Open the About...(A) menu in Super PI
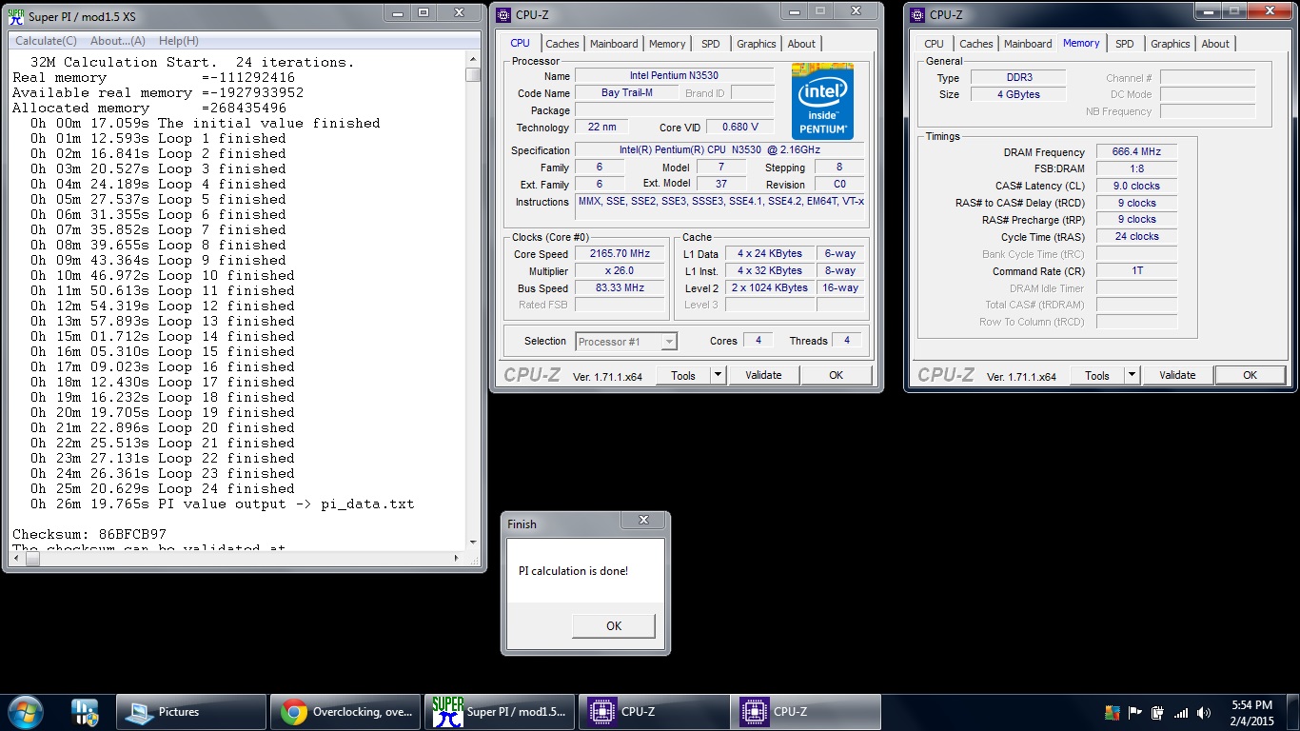The width and height of the screenshot is (1300, 731). pos(118,41)
